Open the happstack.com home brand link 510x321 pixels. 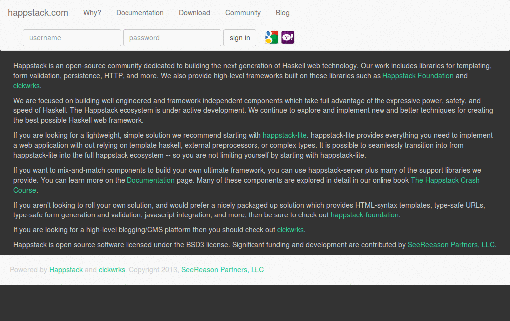click(x=38, y=13)
